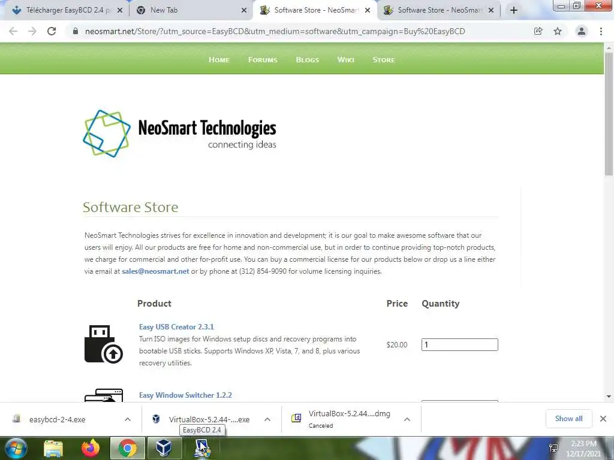The image size is (614, 460).
Task: Go back with the browser back arrow
Action: pos(13,31)
